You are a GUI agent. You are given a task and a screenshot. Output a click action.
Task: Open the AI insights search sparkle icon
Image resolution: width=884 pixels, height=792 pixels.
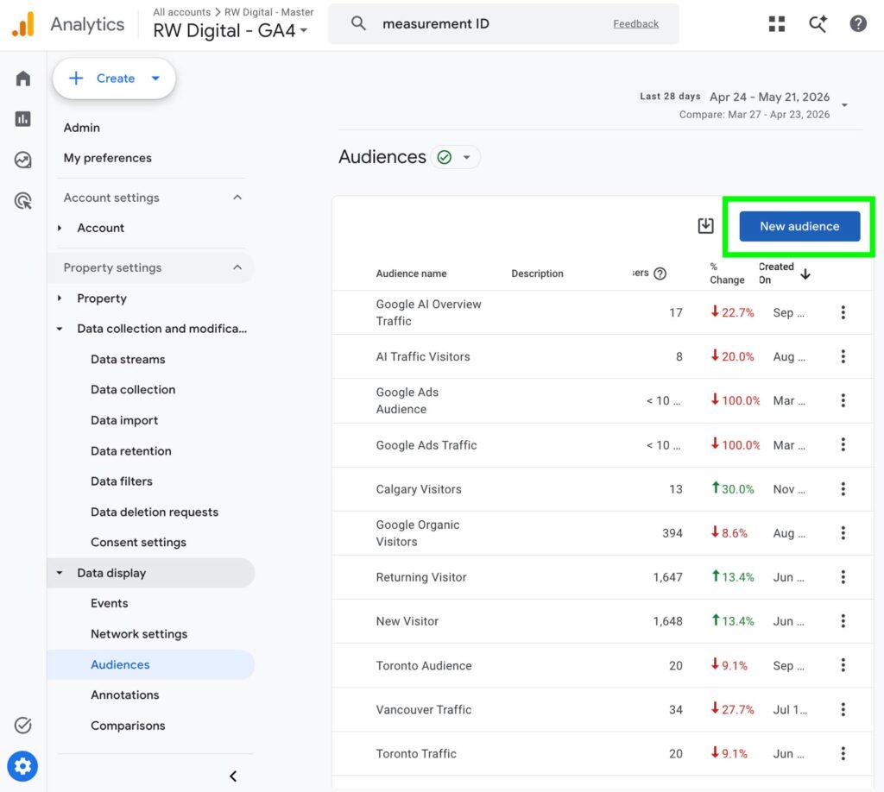(x=818, y=23)
